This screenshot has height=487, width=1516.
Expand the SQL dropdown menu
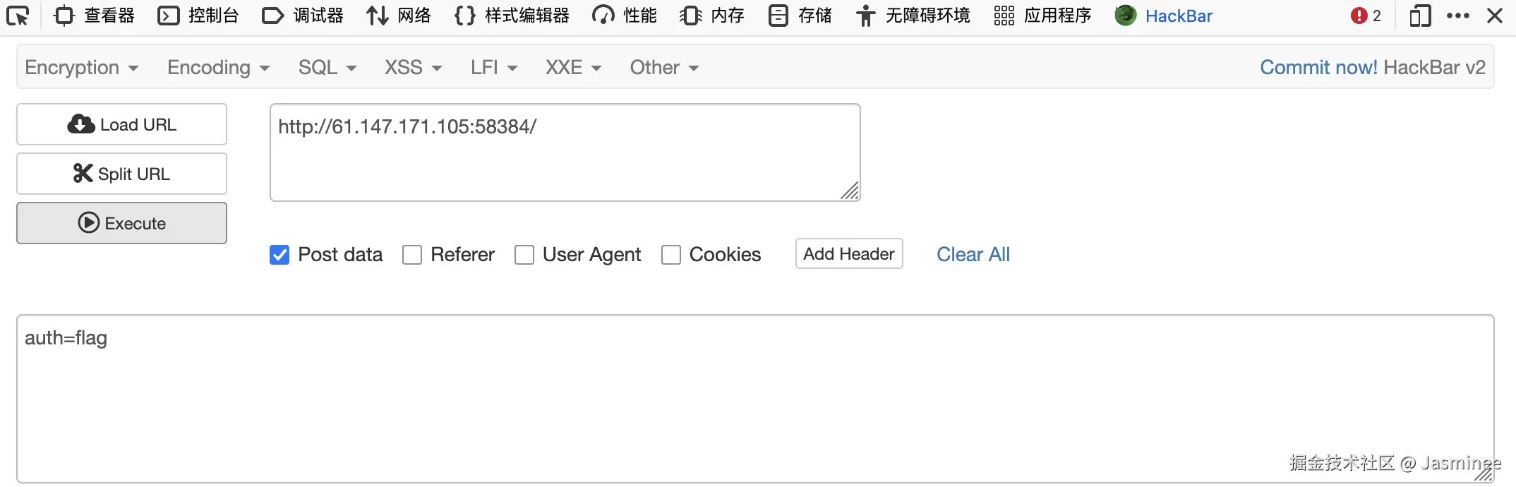point(327,67)
